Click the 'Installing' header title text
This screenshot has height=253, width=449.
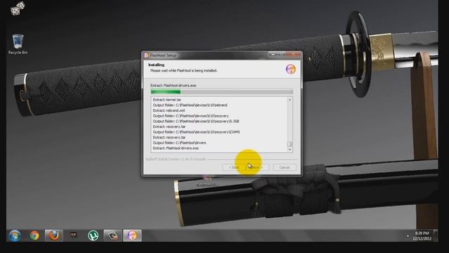click(156, 65)
